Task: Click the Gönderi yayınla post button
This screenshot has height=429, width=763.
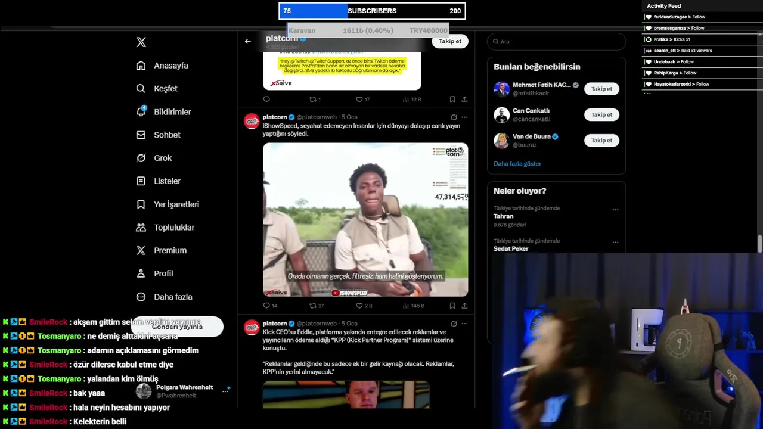Action: pyautogui.click(x=177, y=327)
